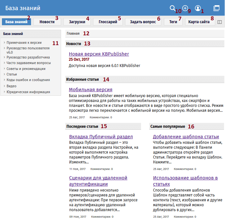Expand arrow beside «Юридическая информация»

point(4,92)
